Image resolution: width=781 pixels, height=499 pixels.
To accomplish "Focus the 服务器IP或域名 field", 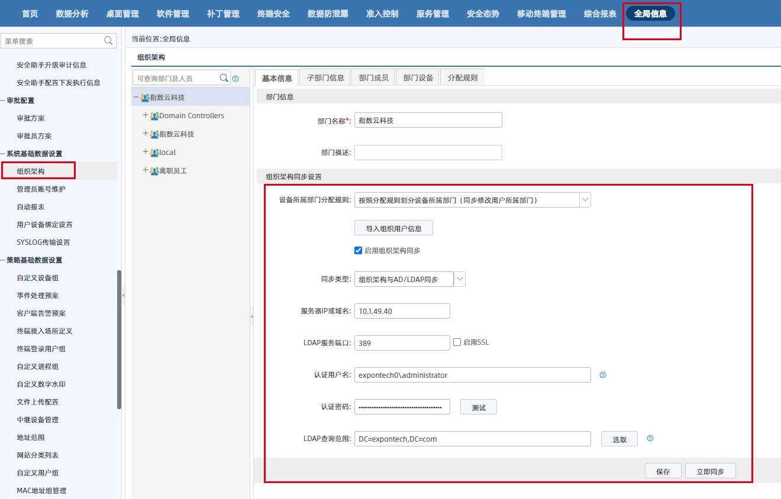I will tap(402, 311).
